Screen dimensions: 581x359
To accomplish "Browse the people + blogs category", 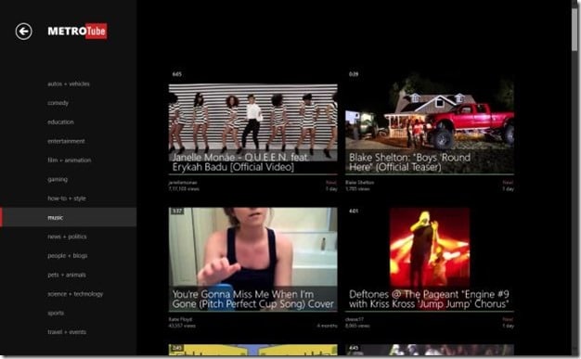I will click(68, 256).
